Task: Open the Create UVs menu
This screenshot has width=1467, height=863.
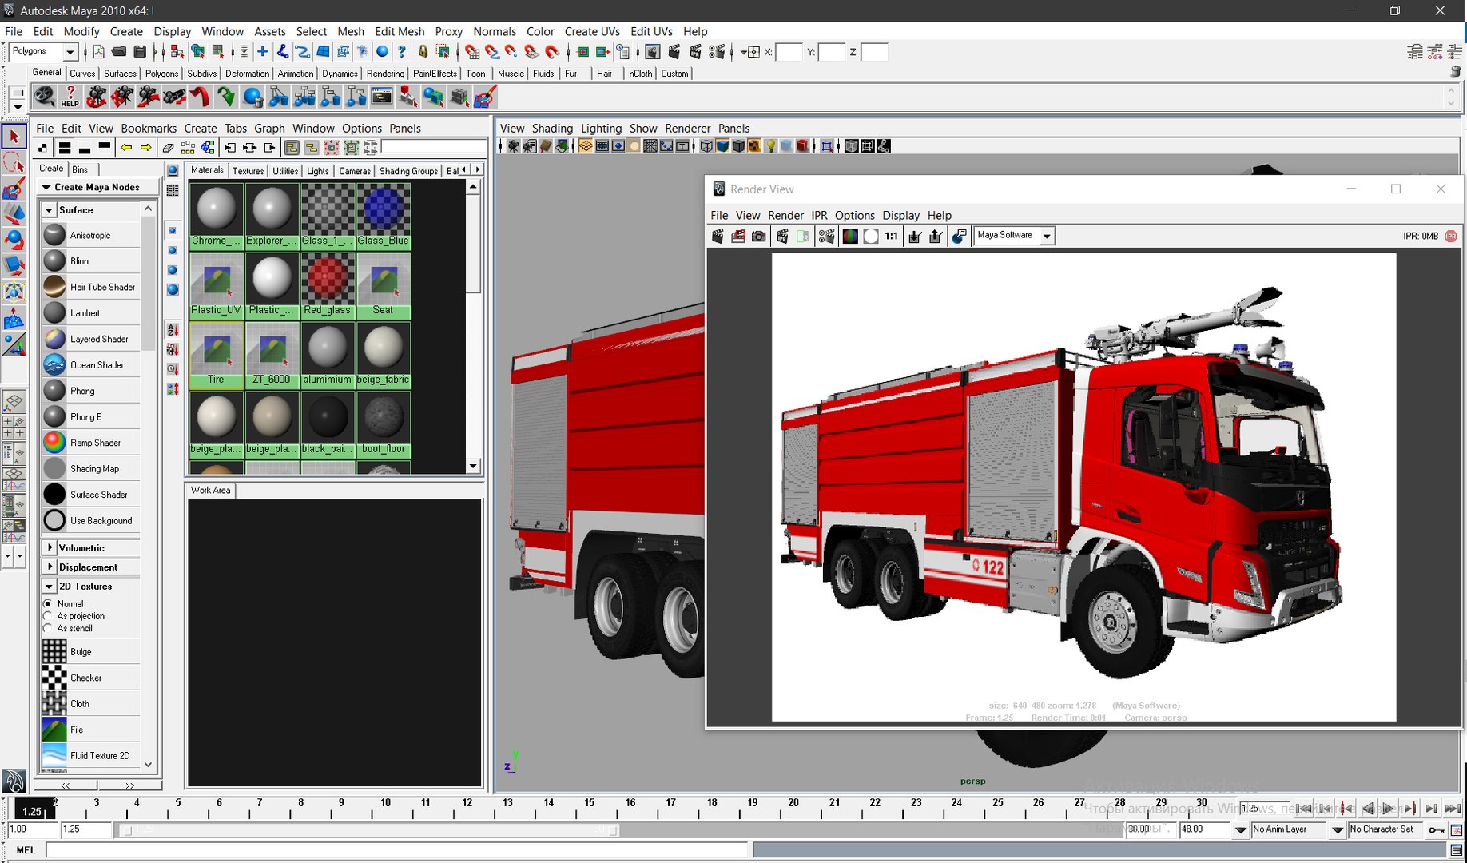Action: [592, 31]
